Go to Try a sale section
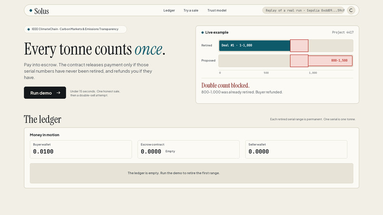The image size is (383, 215). tap(191, 10)
